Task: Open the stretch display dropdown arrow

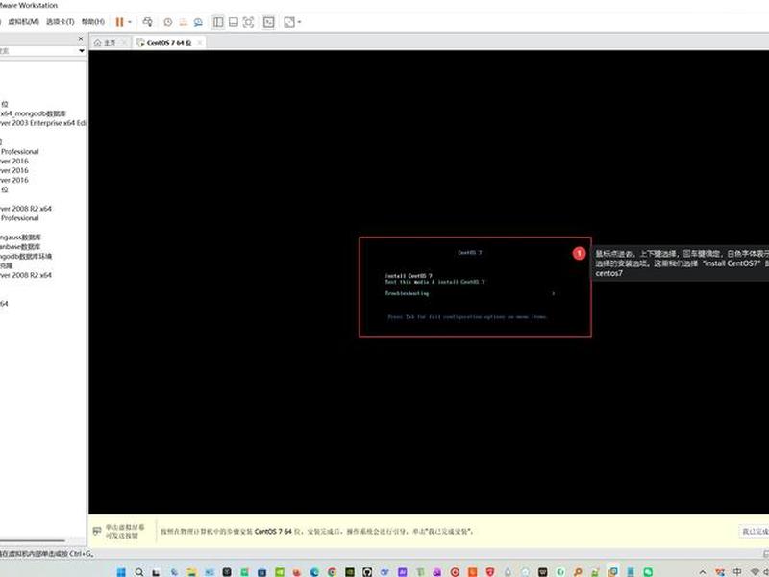Action: click(299, 22)
